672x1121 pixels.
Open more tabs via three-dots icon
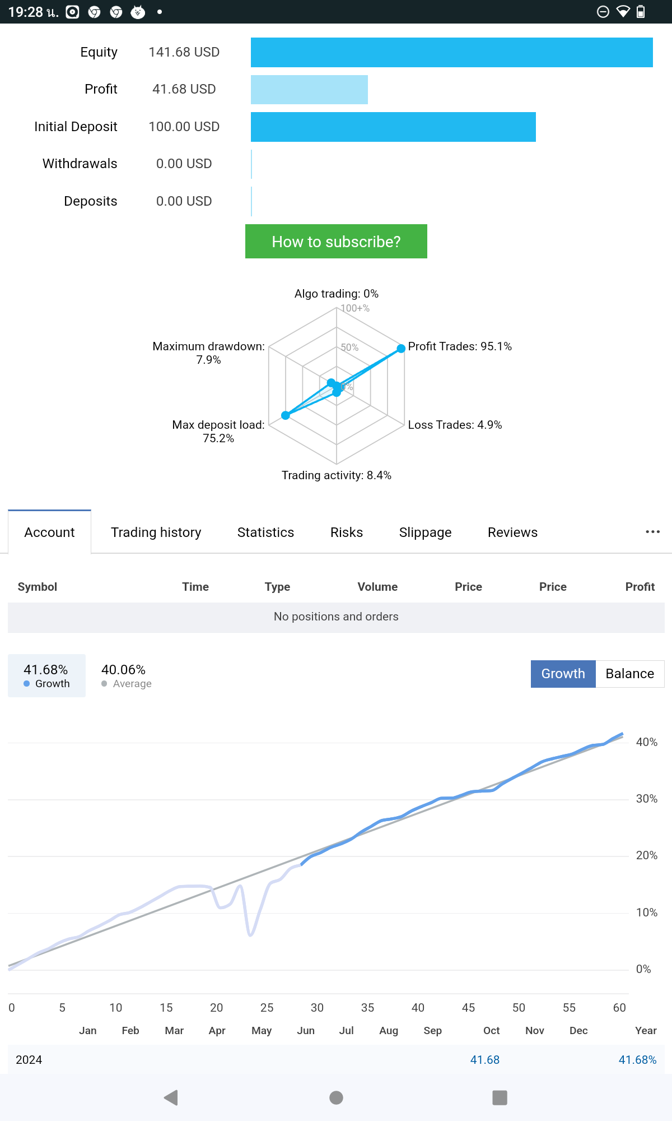[x=652, y=531]
